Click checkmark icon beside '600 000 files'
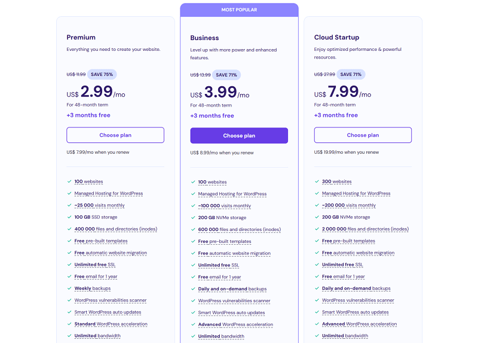Screen dimensions: 478x343 [x=193, y=230]
